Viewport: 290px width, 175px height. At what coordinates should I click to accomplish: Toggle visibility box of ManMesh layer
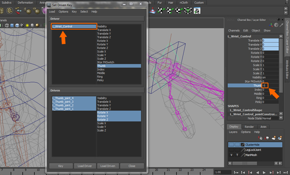(231, 155)
